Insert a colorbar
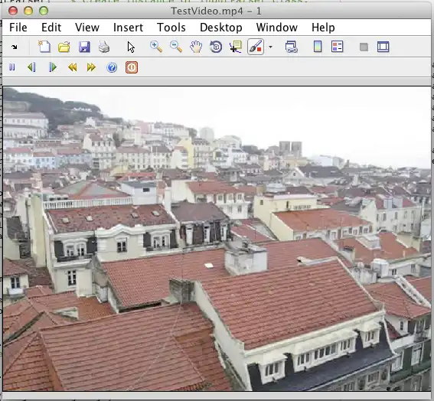 [x=318, y=47]
